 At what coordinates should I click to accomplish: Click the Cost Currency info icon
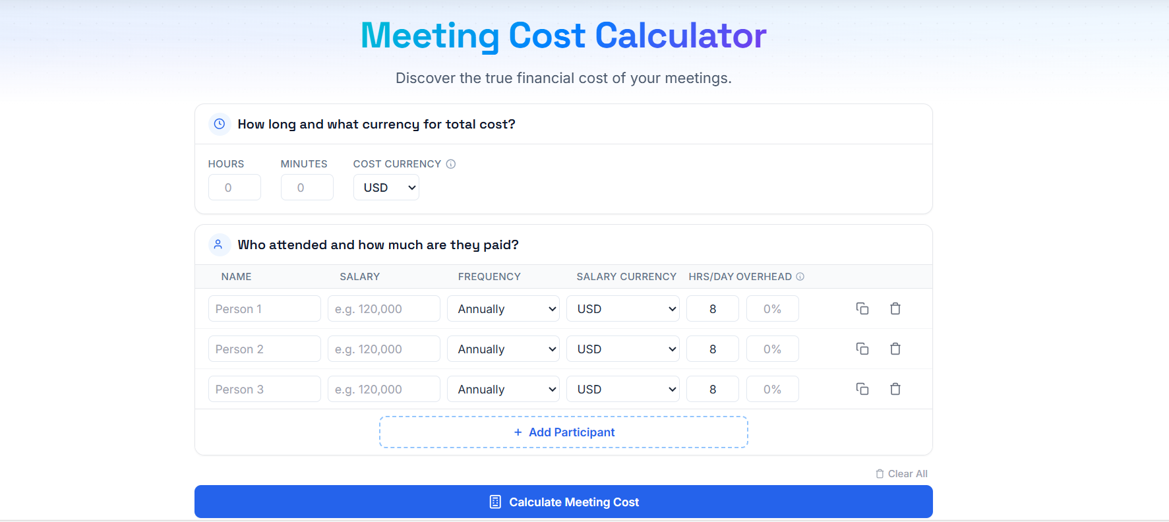click(x=451, y=163)
